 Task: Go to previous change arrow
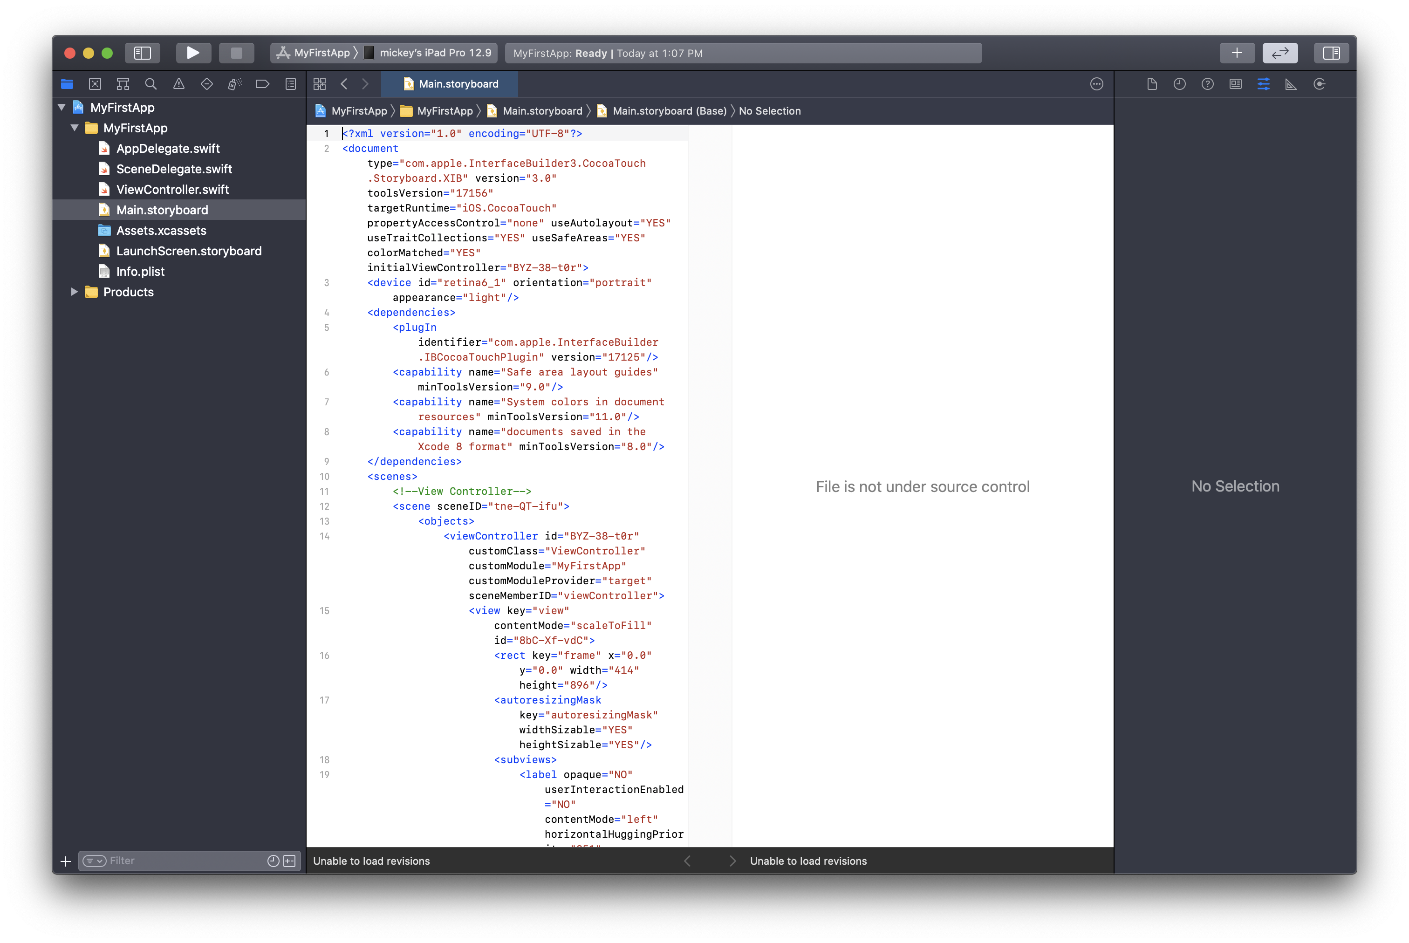687,861
